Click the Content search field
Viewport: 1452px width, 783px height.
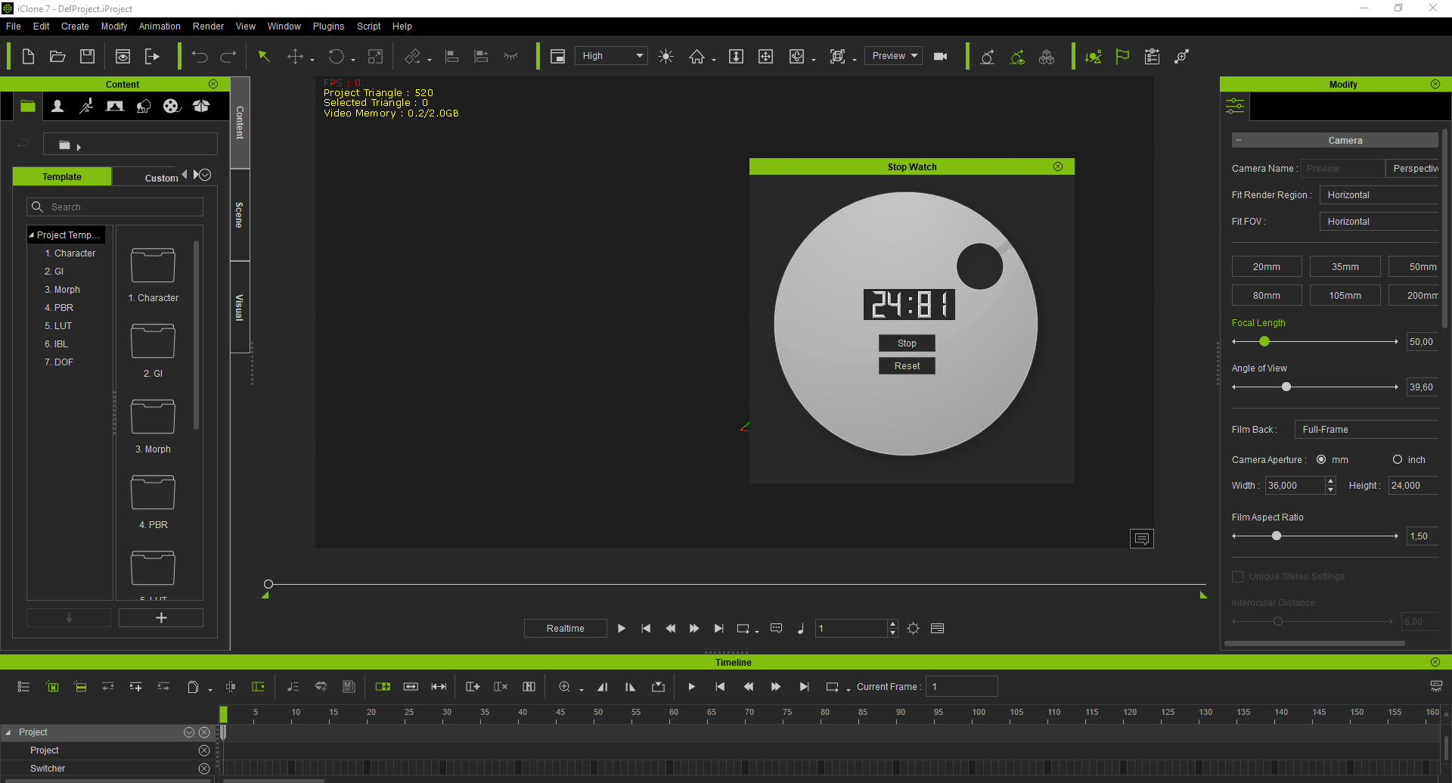point(115,207)
